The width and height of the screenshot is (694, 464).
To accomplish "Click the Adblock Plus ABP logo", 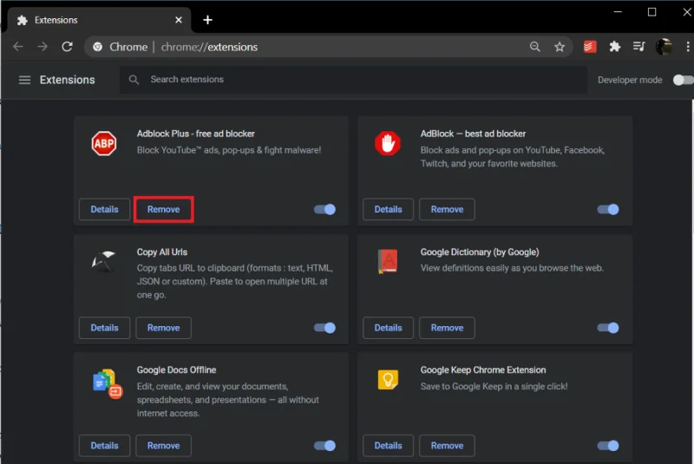I will coord(103,143).
